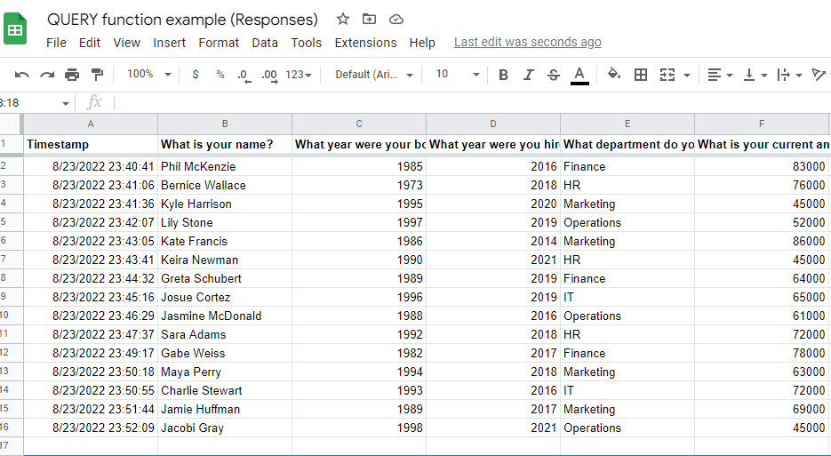Open horizontal align dropdown
The height and width of the screenshot is (456, 831).
pos(720,75)
